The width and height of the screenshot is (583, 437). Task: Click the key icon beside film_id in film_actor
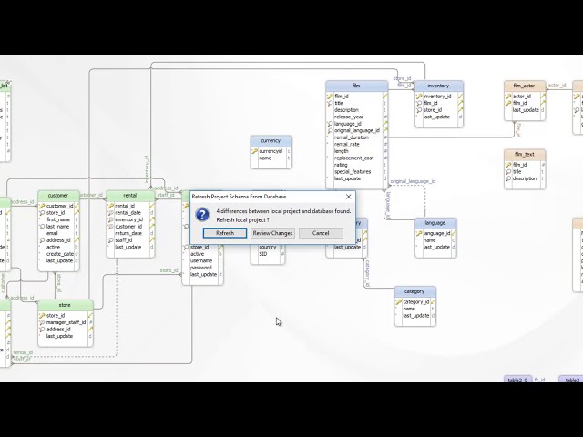point(508,103)
